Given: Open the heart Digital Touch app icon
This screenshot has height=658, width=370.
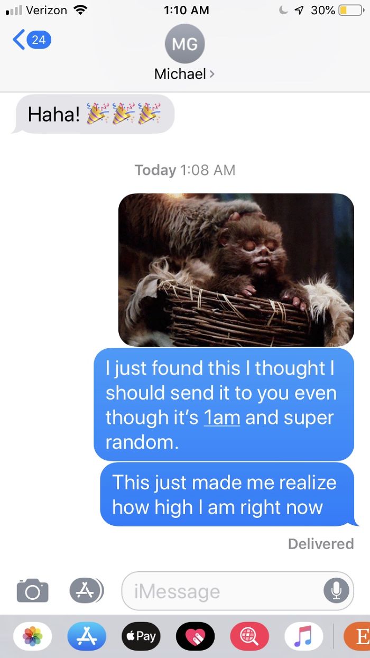Looking at the screenshot, I should coord(195,636).
